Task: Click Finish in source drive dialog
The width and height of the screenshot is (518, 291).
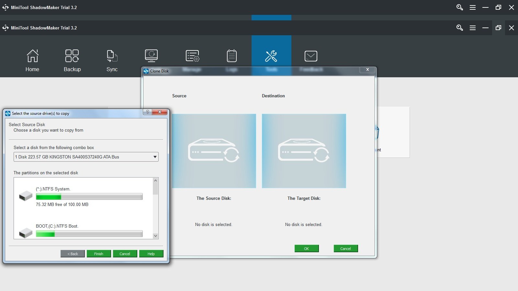Action: point(99,254)
